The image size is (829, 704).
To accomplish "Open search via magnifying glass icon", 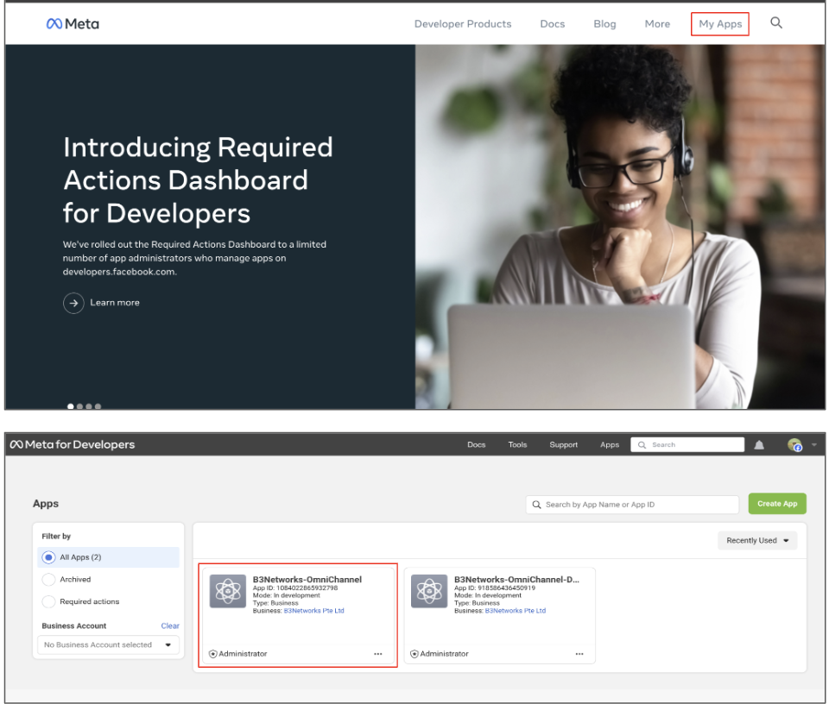I will [x=775, y=22].
